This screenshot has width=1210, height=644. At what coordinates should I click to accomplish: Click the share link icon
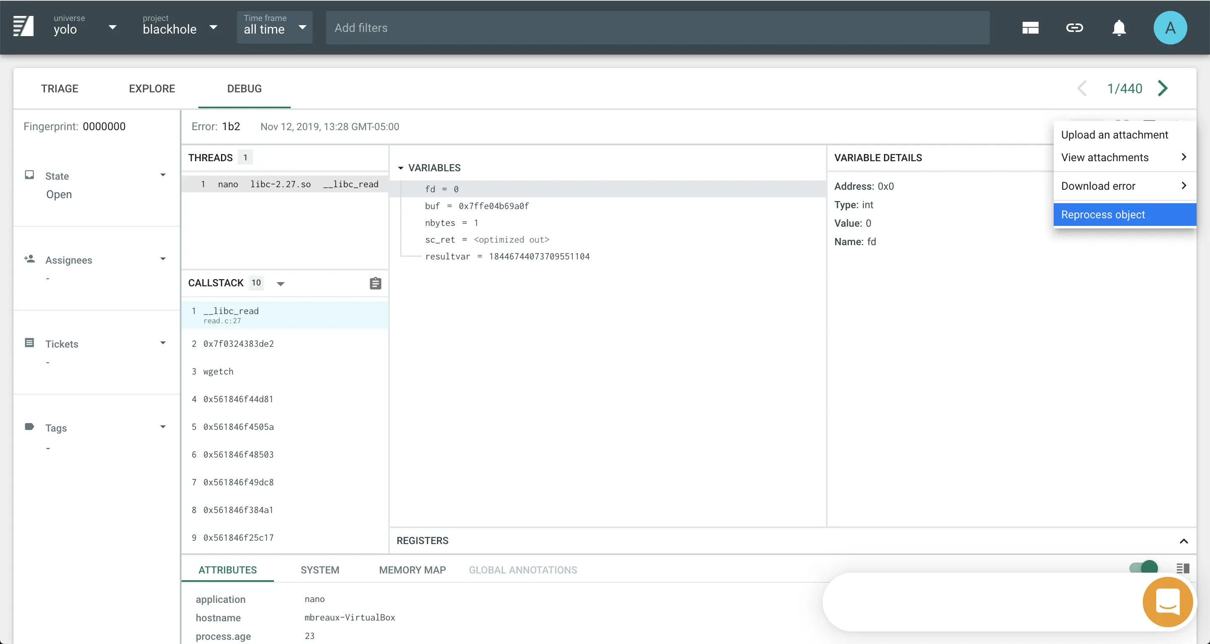(1074, 28)
